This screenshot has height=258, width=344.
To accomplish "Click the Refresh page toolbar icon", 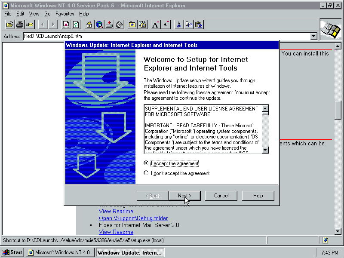I will pos(76,25).
